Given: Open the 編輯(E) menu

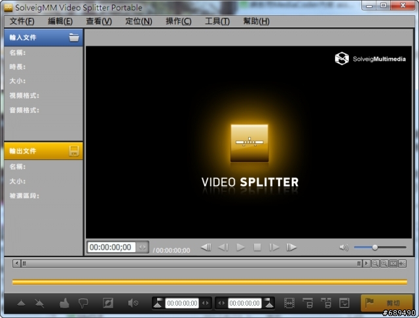Looking at the screenshot, I should 60,21.
